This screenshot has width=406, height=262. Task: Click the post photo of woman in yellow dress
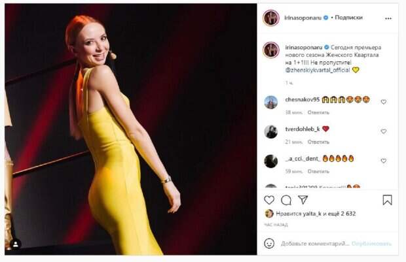[131, 129]
